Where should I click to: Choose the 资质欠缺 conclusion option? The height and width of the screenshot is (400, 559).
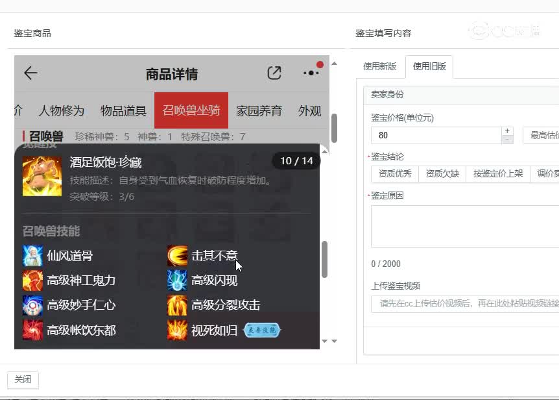point(442,174)
